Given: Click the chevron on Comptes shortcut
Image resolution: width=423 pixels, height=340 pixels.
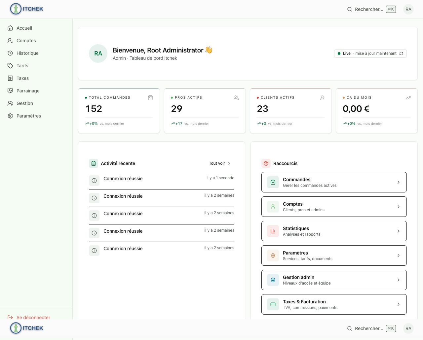Looking at the screenshot, I should tap(399, 207).
